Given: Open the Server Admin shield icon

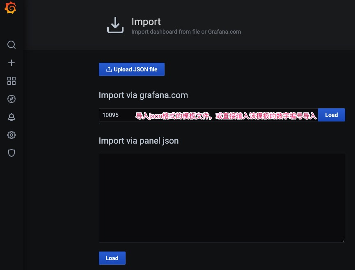Looking at the screenshot, I should (11, 153).
